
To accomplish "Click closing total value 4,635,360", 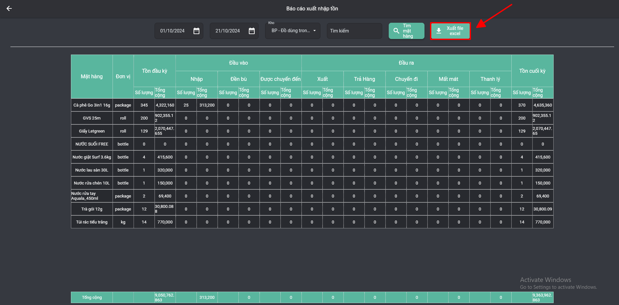I will point(543,105).
